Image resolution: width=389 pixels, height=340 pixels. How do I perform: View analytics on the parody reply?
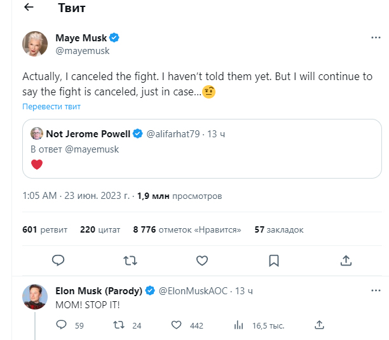pyautogui.click(x=239, y=325)
